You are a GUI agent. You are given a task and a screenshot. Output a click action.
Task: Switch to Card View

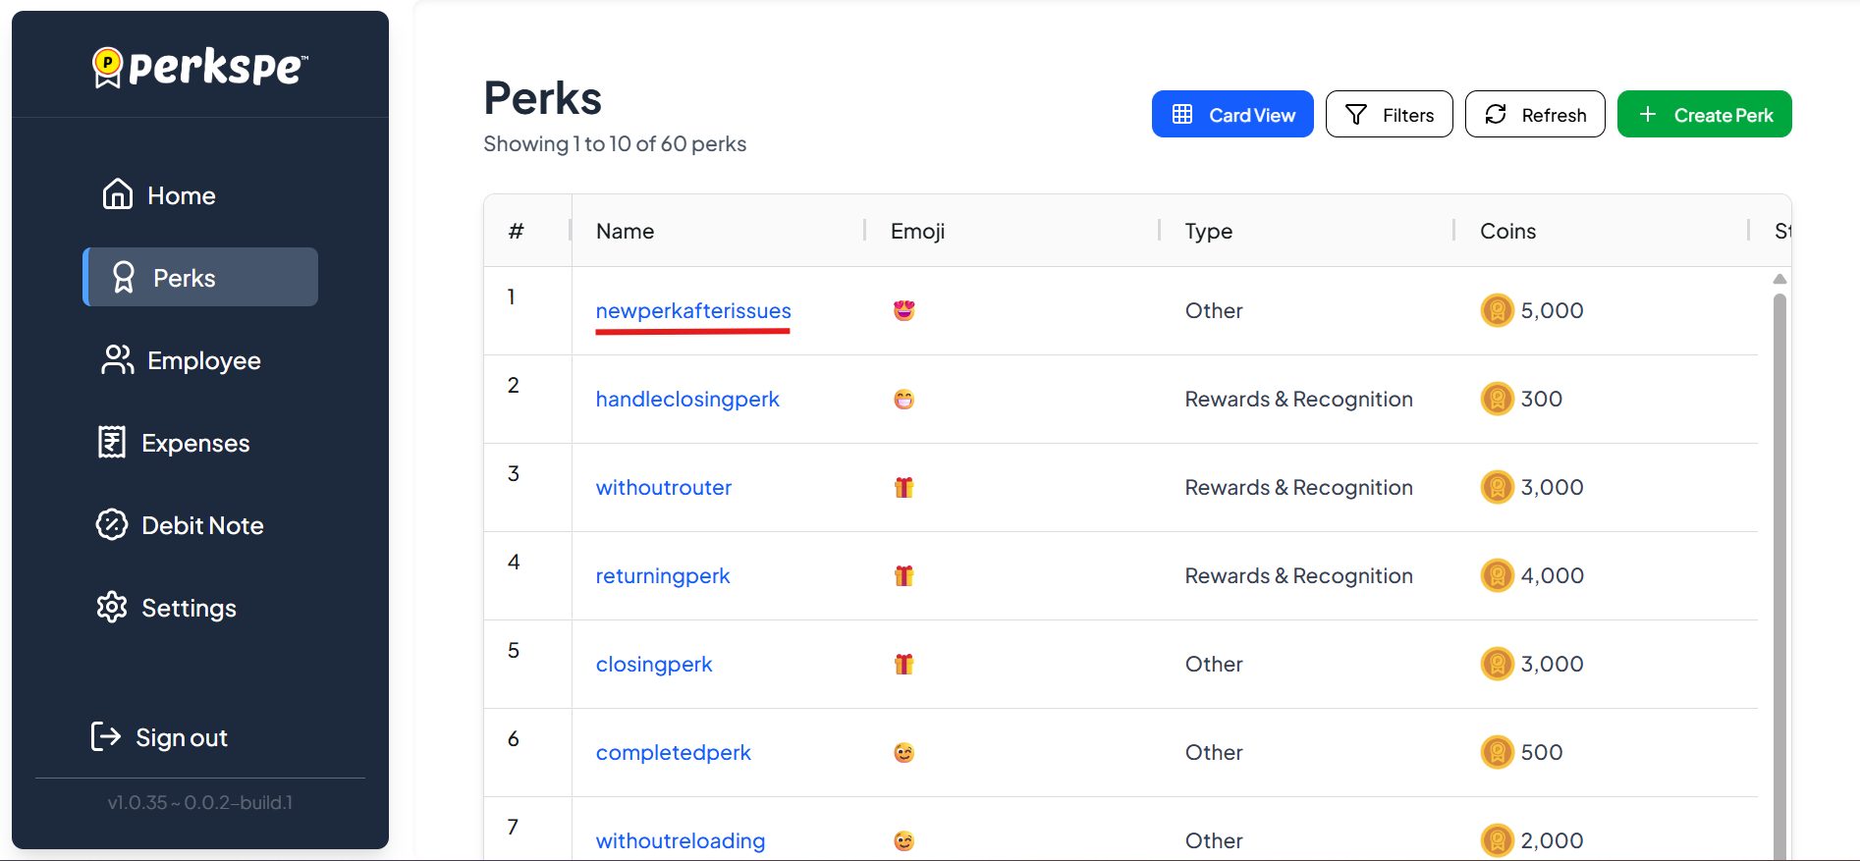click(1232, 115)
